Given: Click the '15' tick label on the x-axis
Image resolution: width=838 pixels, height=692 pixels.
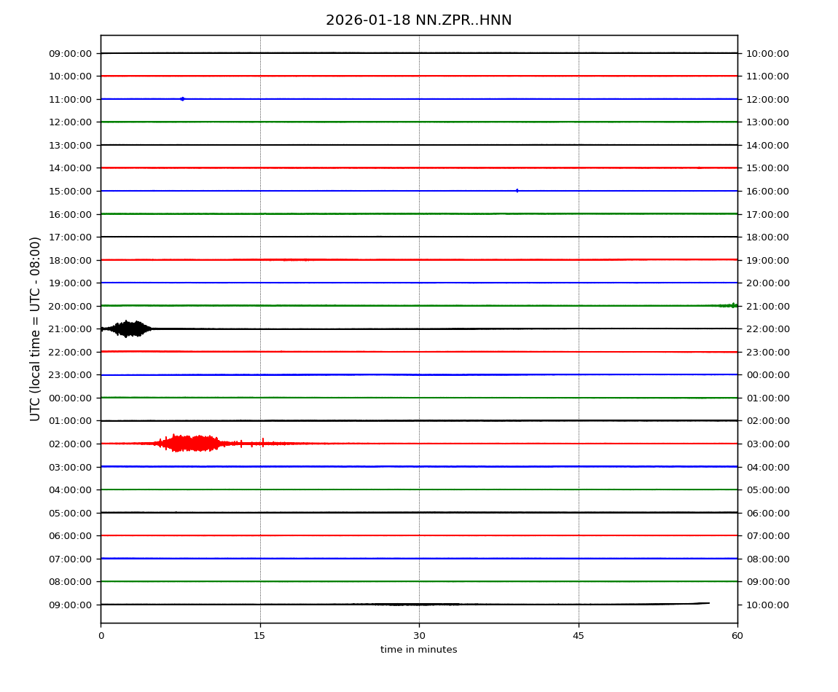Looking at the screenshot, I should pyautogui.click(x=259, y=636).
